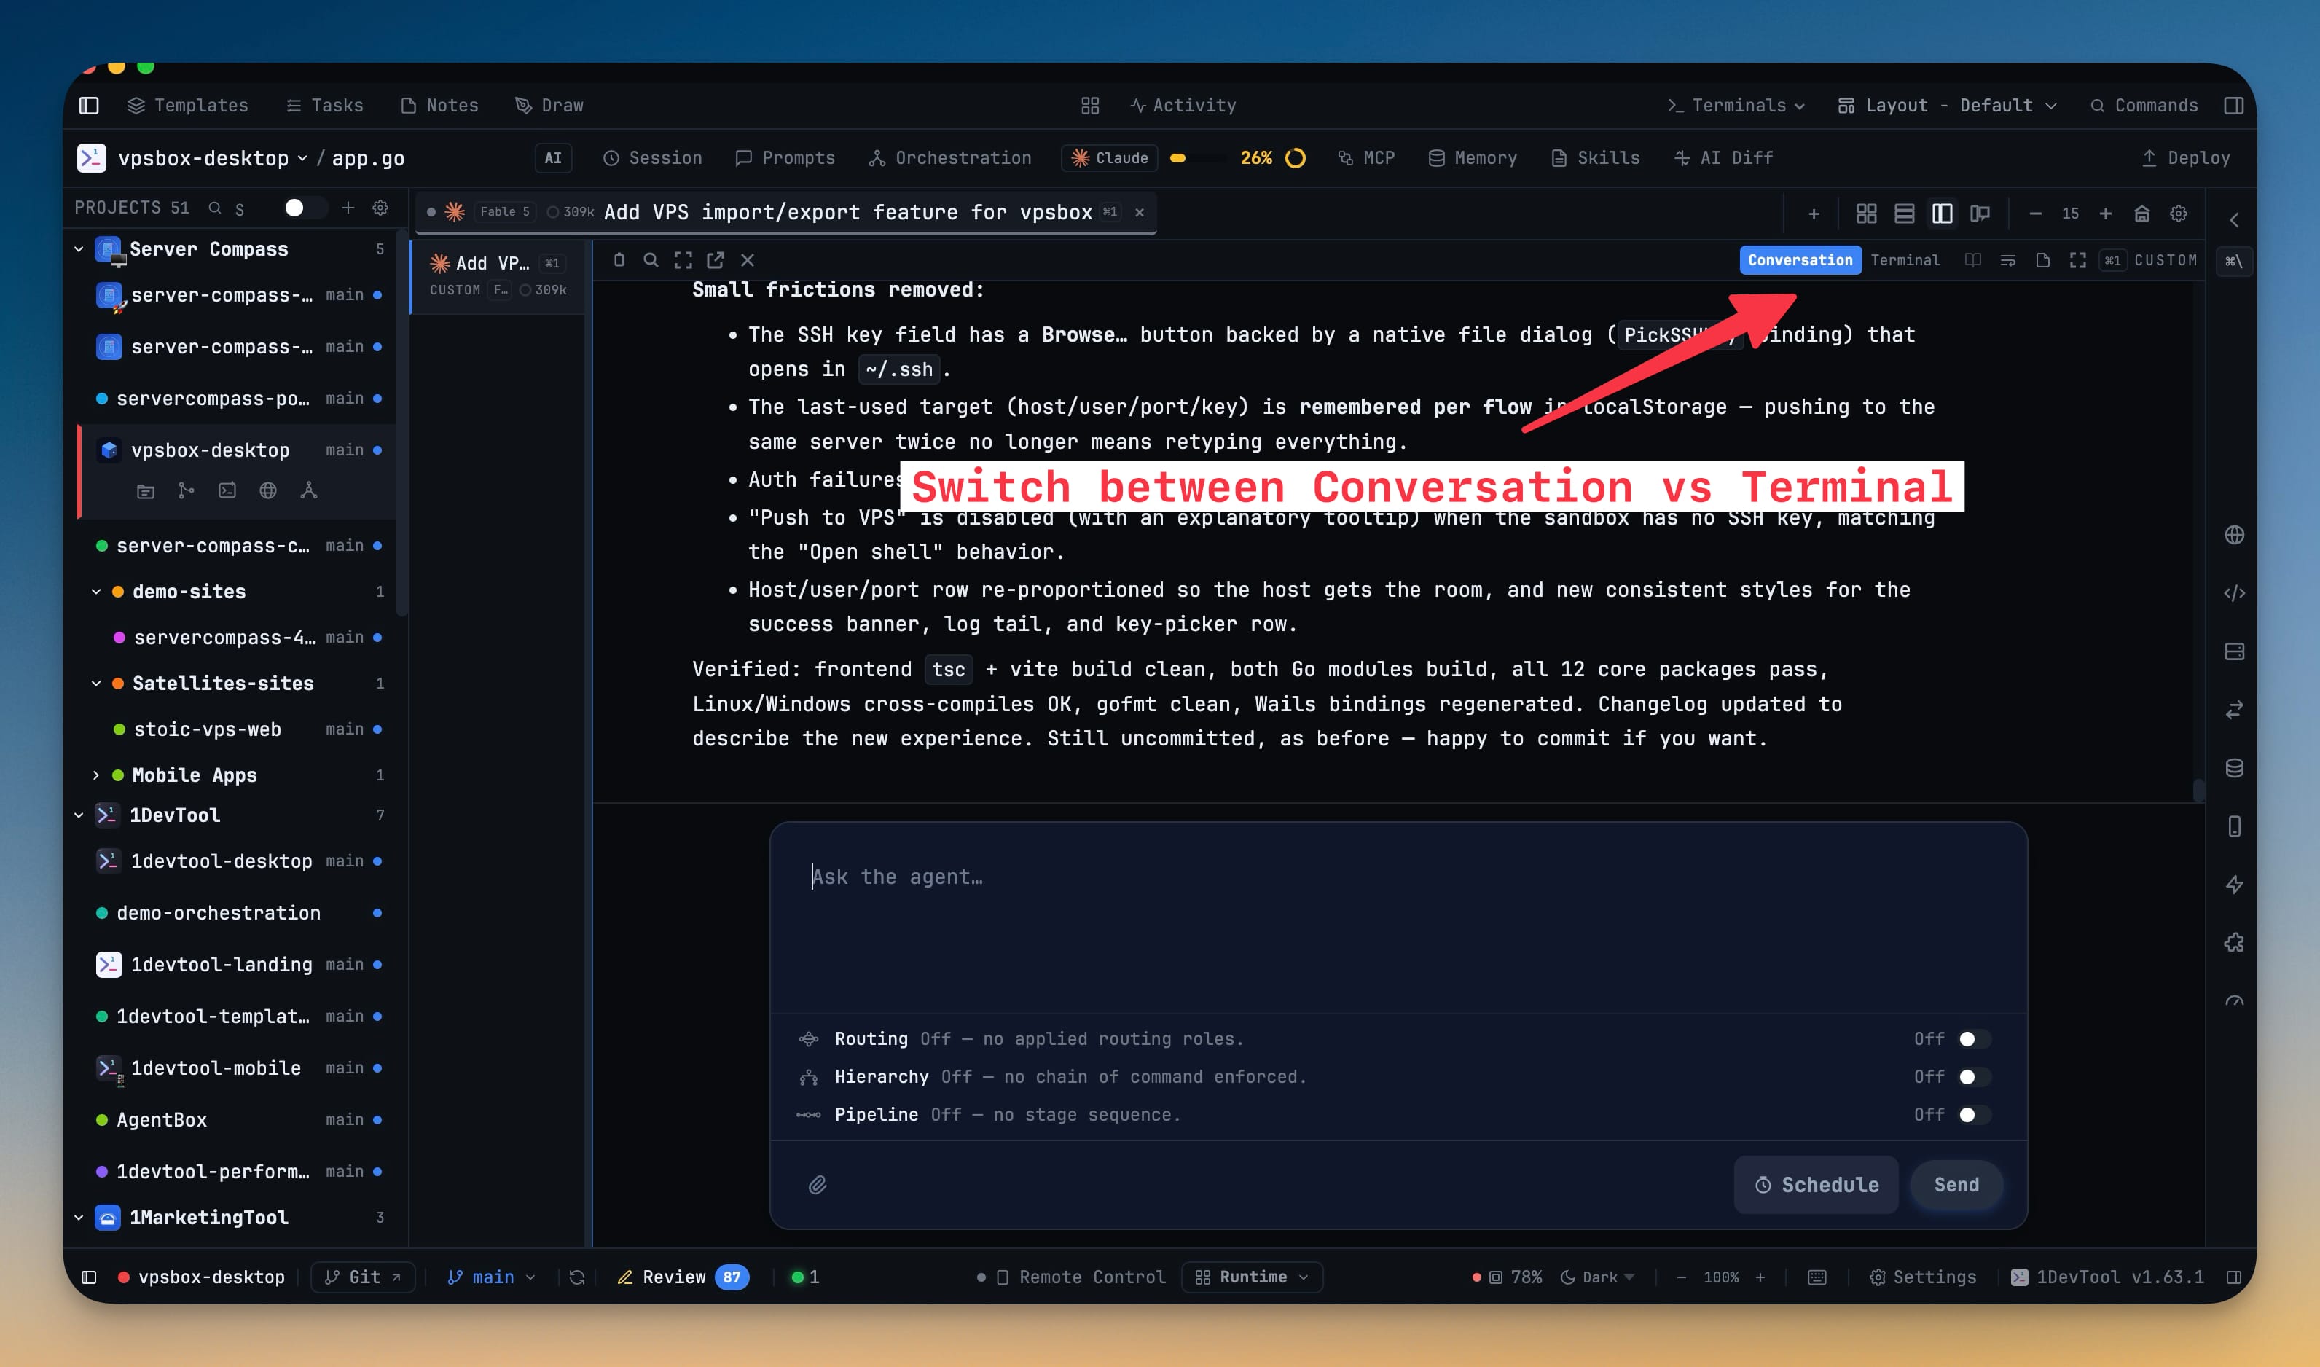
Task: Select the side-by-side columns layout icon
Action: (x=1943, y=214)
